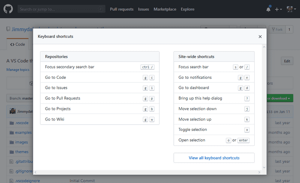Image resolution: width=300 pixels, height=183 pixels.
Task: Click the ctrl / key badge
Action: click(x=147, y=67)
